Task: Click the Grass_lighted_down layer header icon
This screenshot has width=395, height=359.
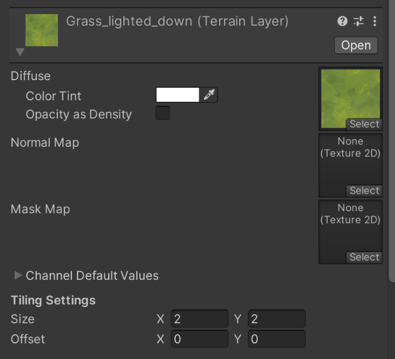Action: click(x=42, y=30)
